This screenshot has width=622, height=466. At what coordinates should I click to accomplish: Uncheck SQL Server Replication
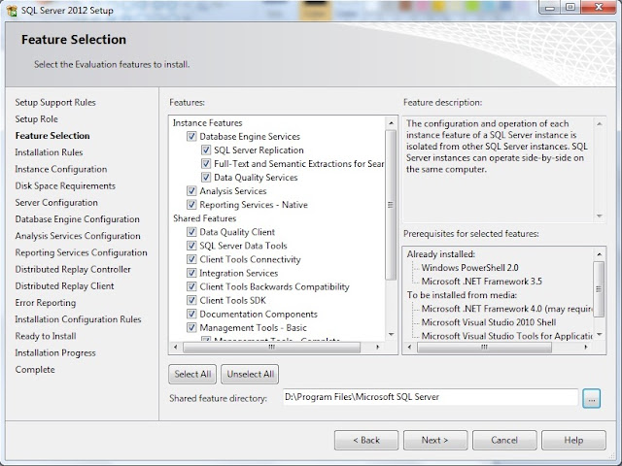[206, 150]
